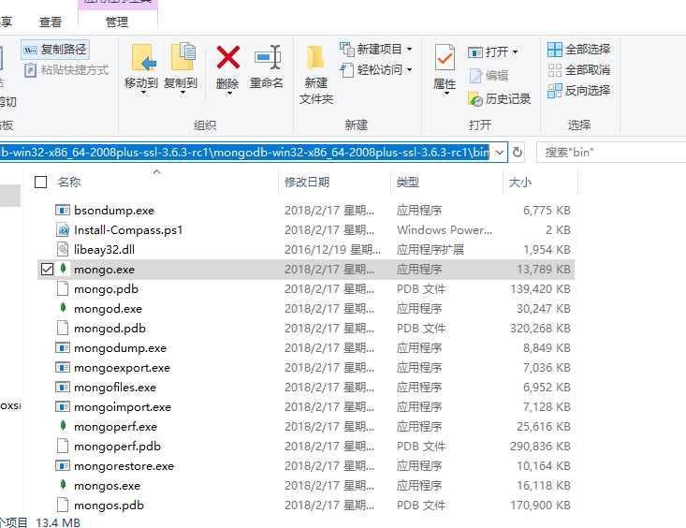Click mongod.exe green leaf icon
Viewport: 686px width, 528px height.
[x=63, y=308]
